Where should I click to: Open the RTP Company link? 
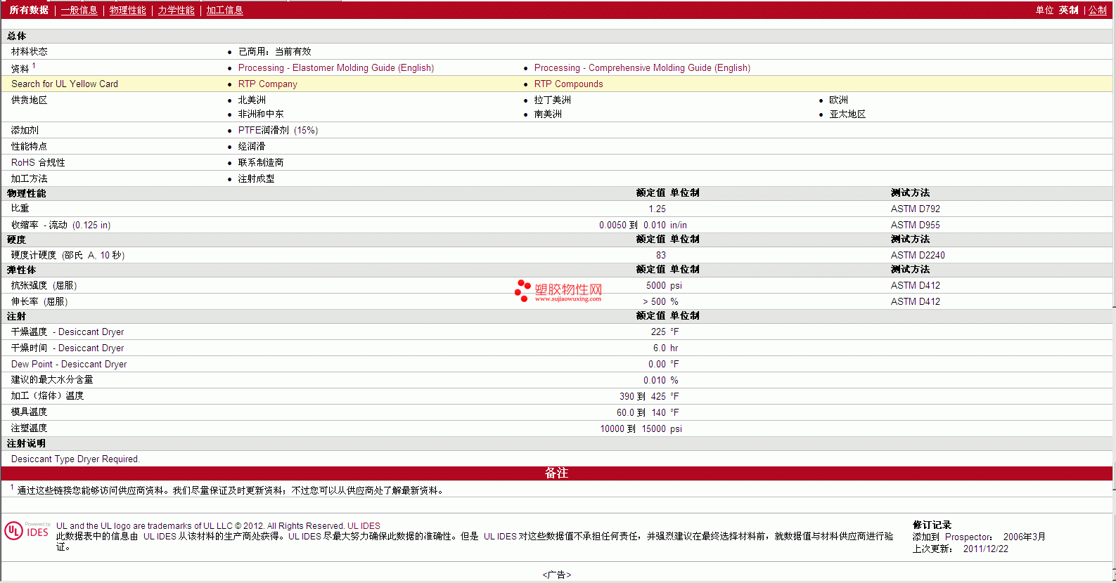click(x=268, y=84)
